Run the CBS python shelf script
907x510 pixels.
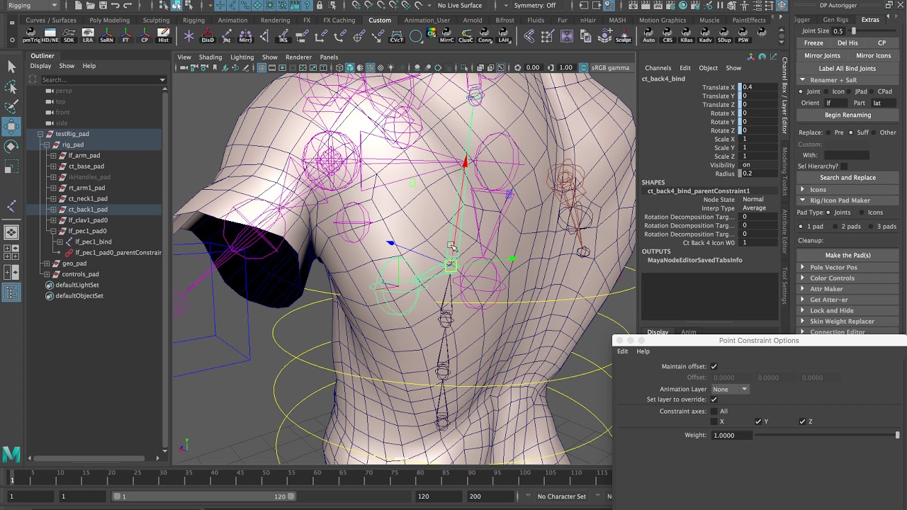pyautogui.click(x=667, y=35)
